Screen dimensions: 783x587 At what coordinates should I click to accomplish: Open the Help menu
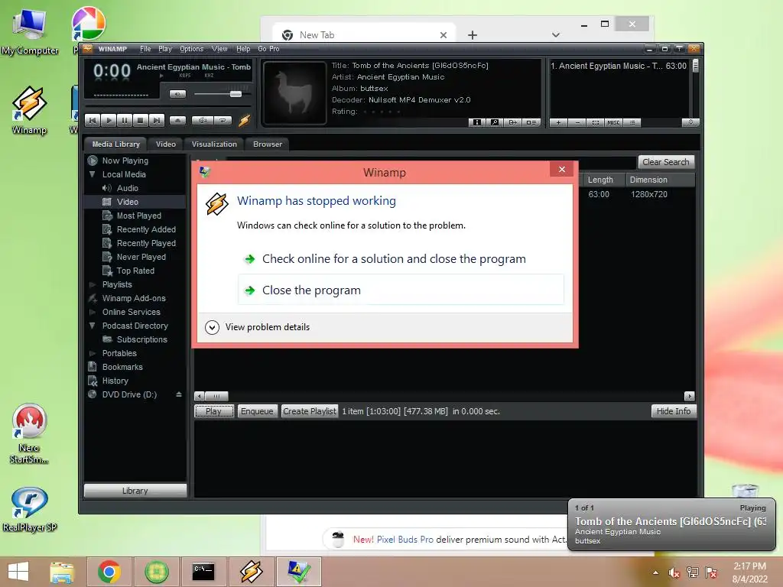(x=243, y=49)
